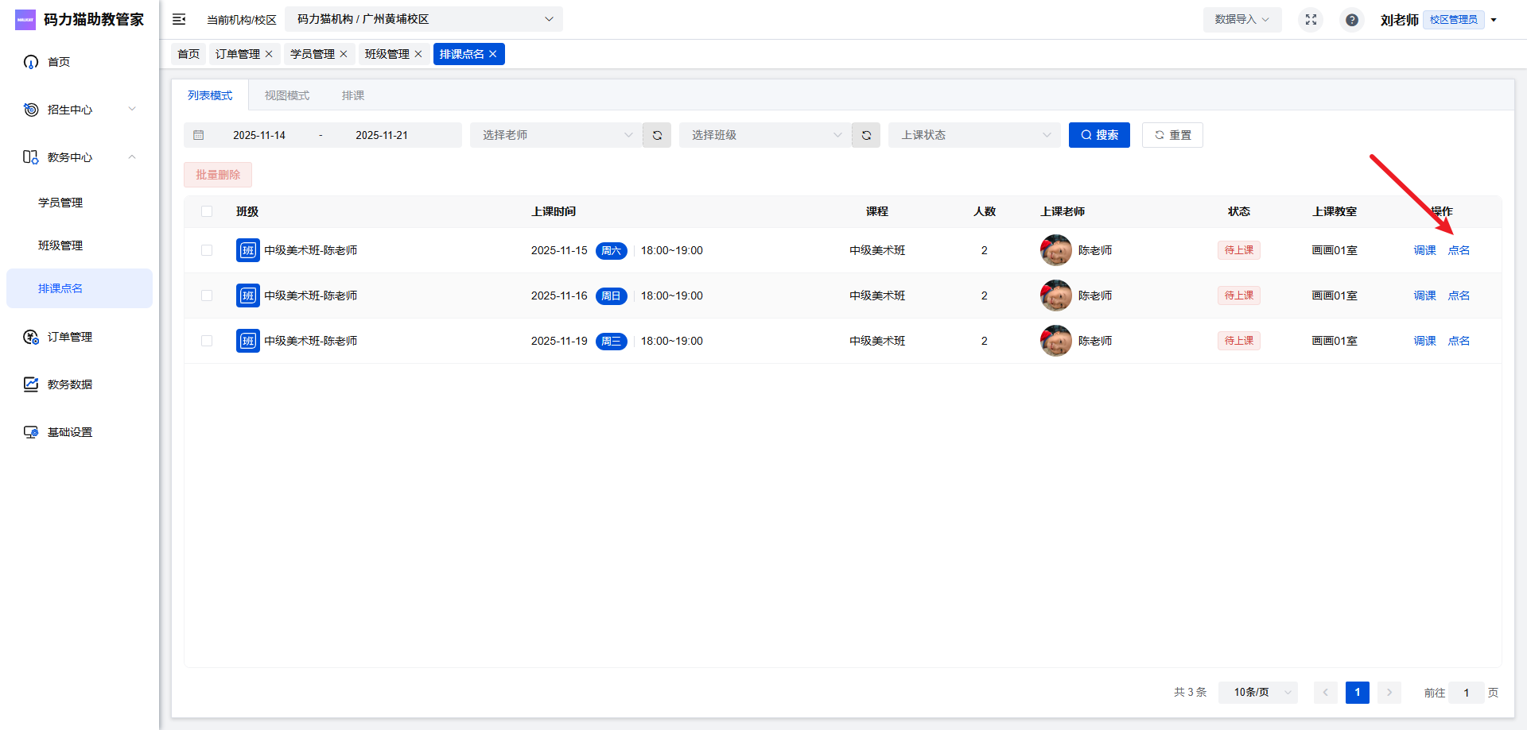Viewport: 1527px width, 730px height.
Task: Close the 订单管理 tab
Action: 270,54
